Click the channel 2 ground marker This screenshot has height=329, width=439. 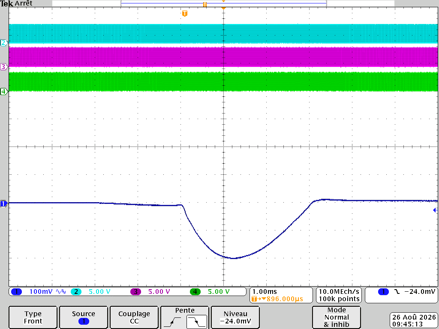click(x=3, y=43)
